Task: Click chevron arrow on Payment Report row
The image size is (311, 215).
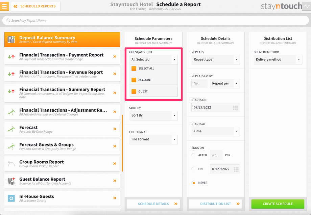Action: click(115, 57)
